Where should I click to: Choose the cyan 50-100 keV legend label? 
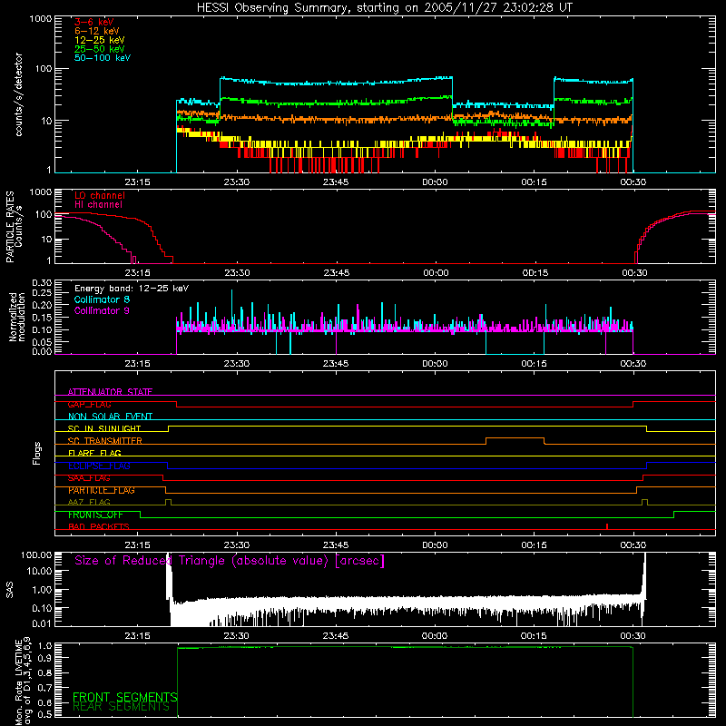[x=103, y=58]
